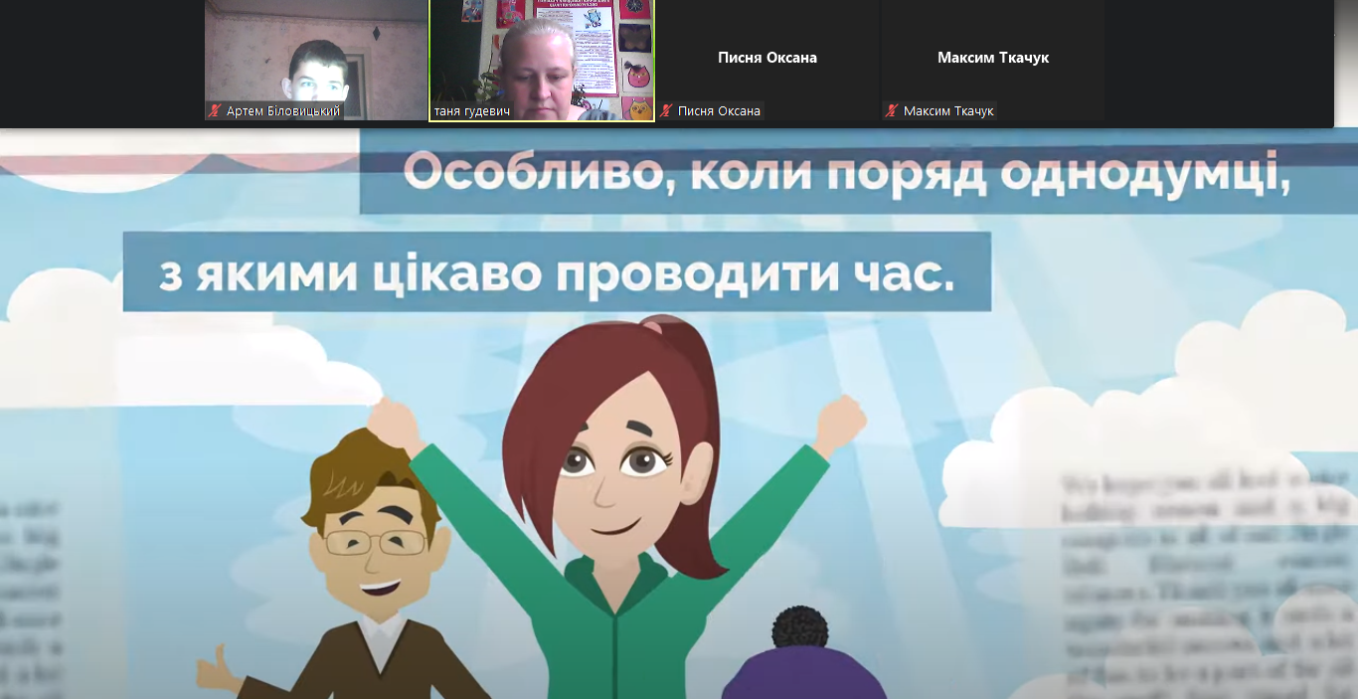Viewport: 1358px width, 699px height.
Task: Click the large centered Максим Ткачук name in tile
Action: pyautogui.click(x=992, y=58)
